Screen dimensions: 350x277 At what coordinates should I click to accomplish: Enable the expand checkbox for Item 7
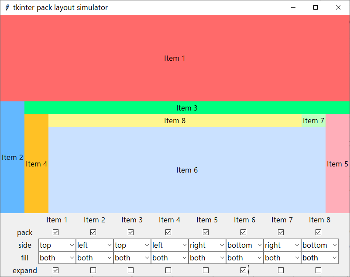(281, 270)
